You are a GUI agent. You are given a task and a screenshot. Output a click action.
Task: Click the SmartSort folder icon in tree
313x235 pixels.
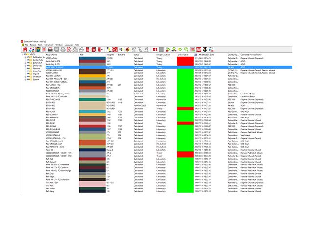pos(30,77)
